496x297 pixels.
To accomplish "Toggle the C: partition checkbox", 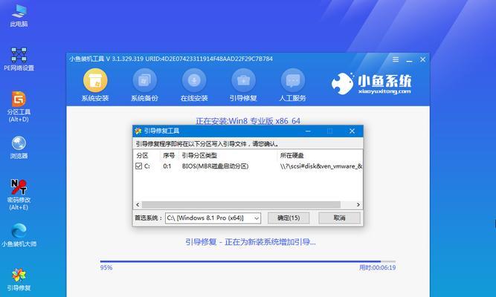I will (x=138, y=166).
